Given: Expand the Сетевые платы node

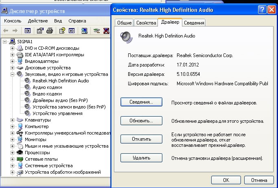Looking at the screenshot, I should [x=12, y=159].
